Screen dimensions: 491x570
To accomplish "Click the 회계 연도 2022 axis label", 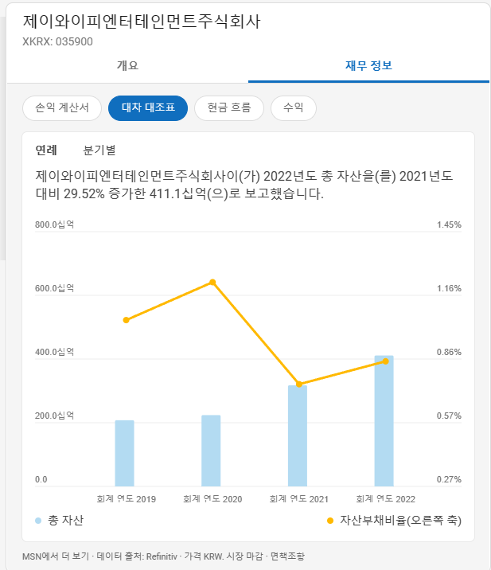I will (x=385, y=499).
